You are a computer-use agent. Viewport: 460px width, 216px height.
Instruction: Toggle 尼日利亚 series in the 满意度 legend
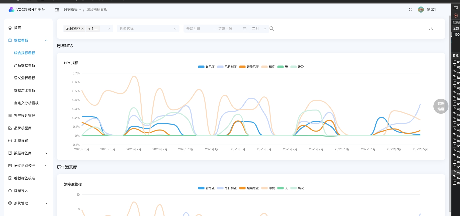click(x=227, y=188)
